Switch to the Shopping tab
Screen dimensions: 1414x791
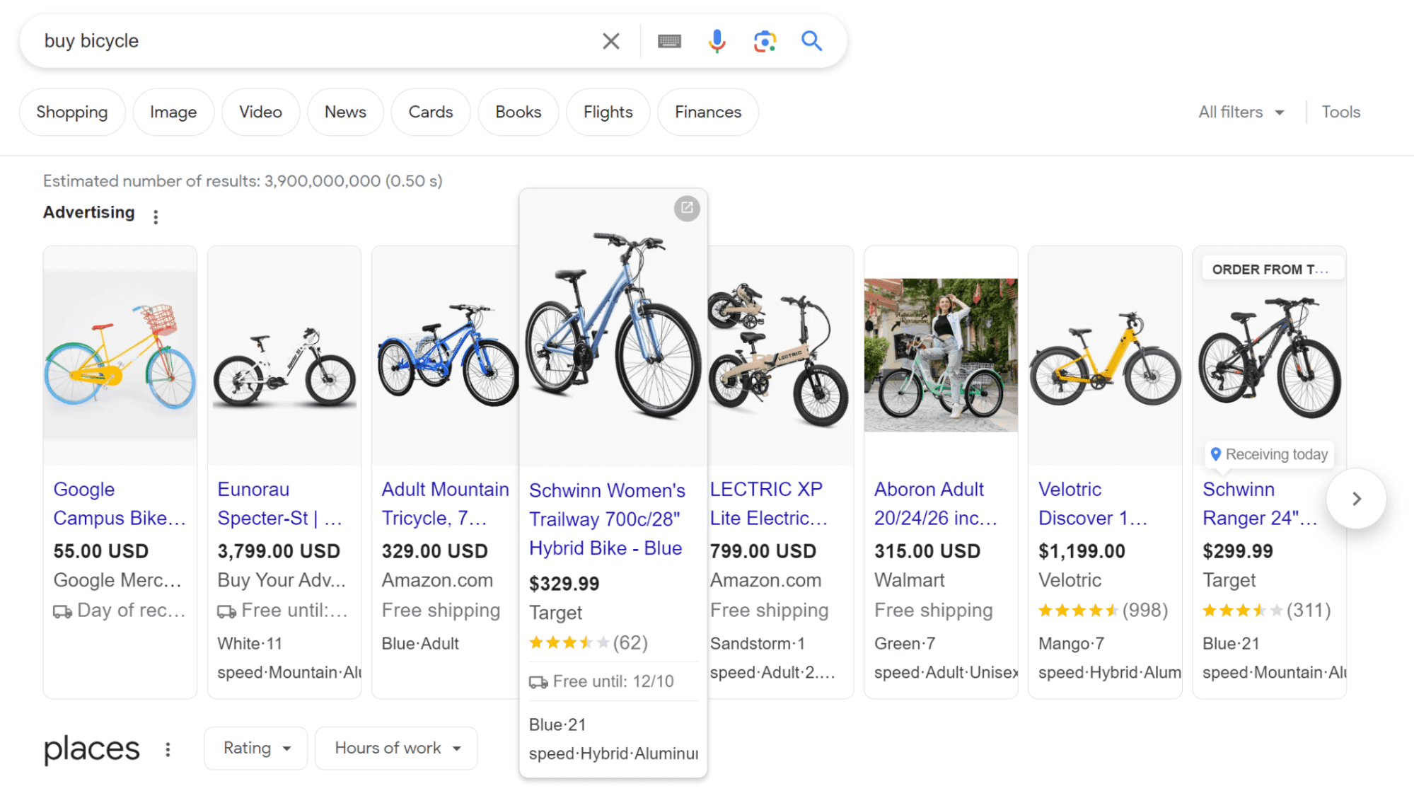click(71, 111)
